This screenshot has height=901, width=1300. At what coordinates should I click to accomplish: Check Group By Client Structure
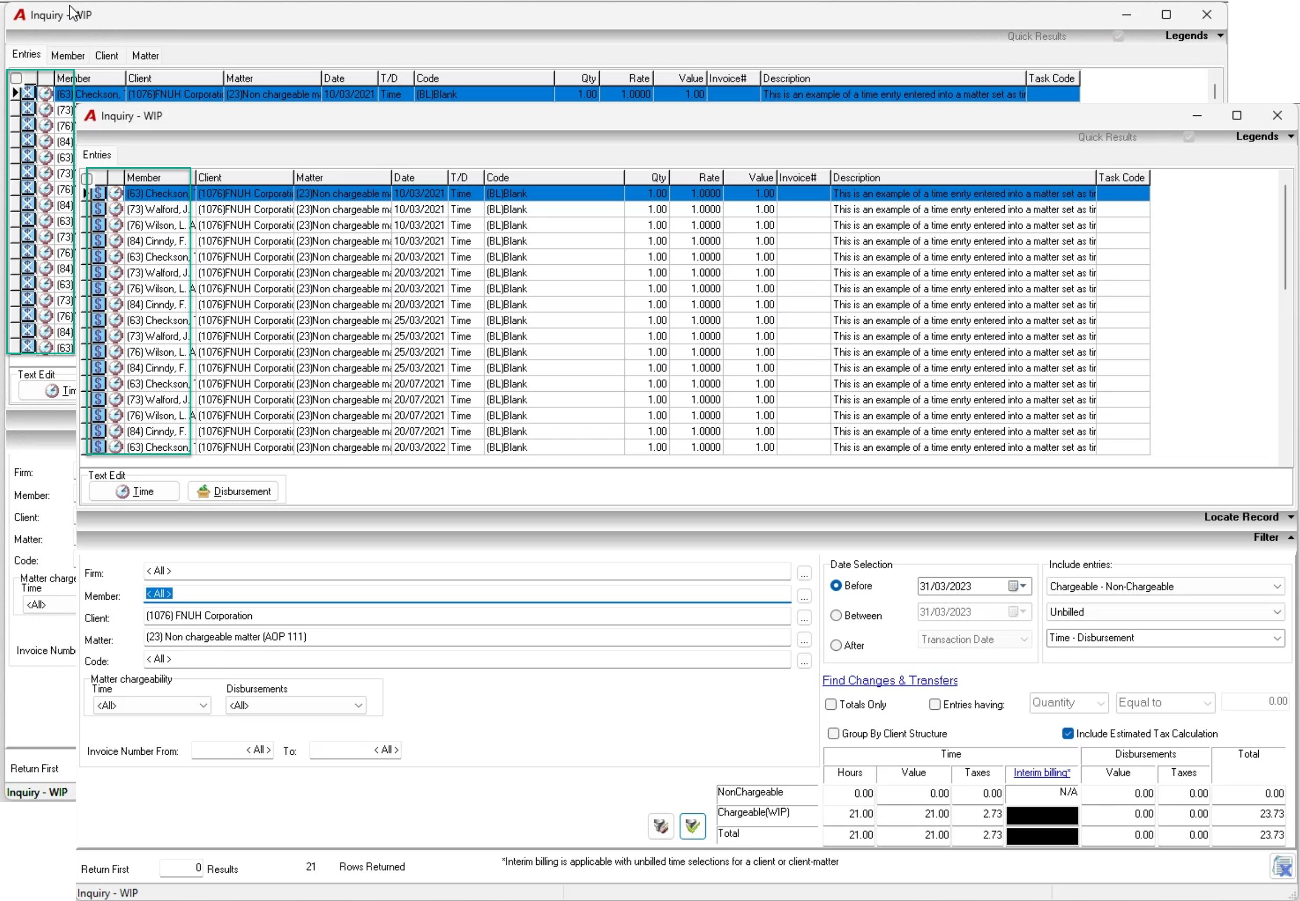[833, 733]
